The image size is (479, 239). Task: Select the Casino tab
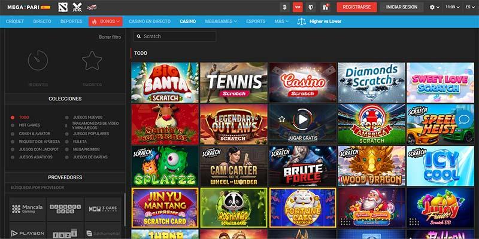[187, 22]
